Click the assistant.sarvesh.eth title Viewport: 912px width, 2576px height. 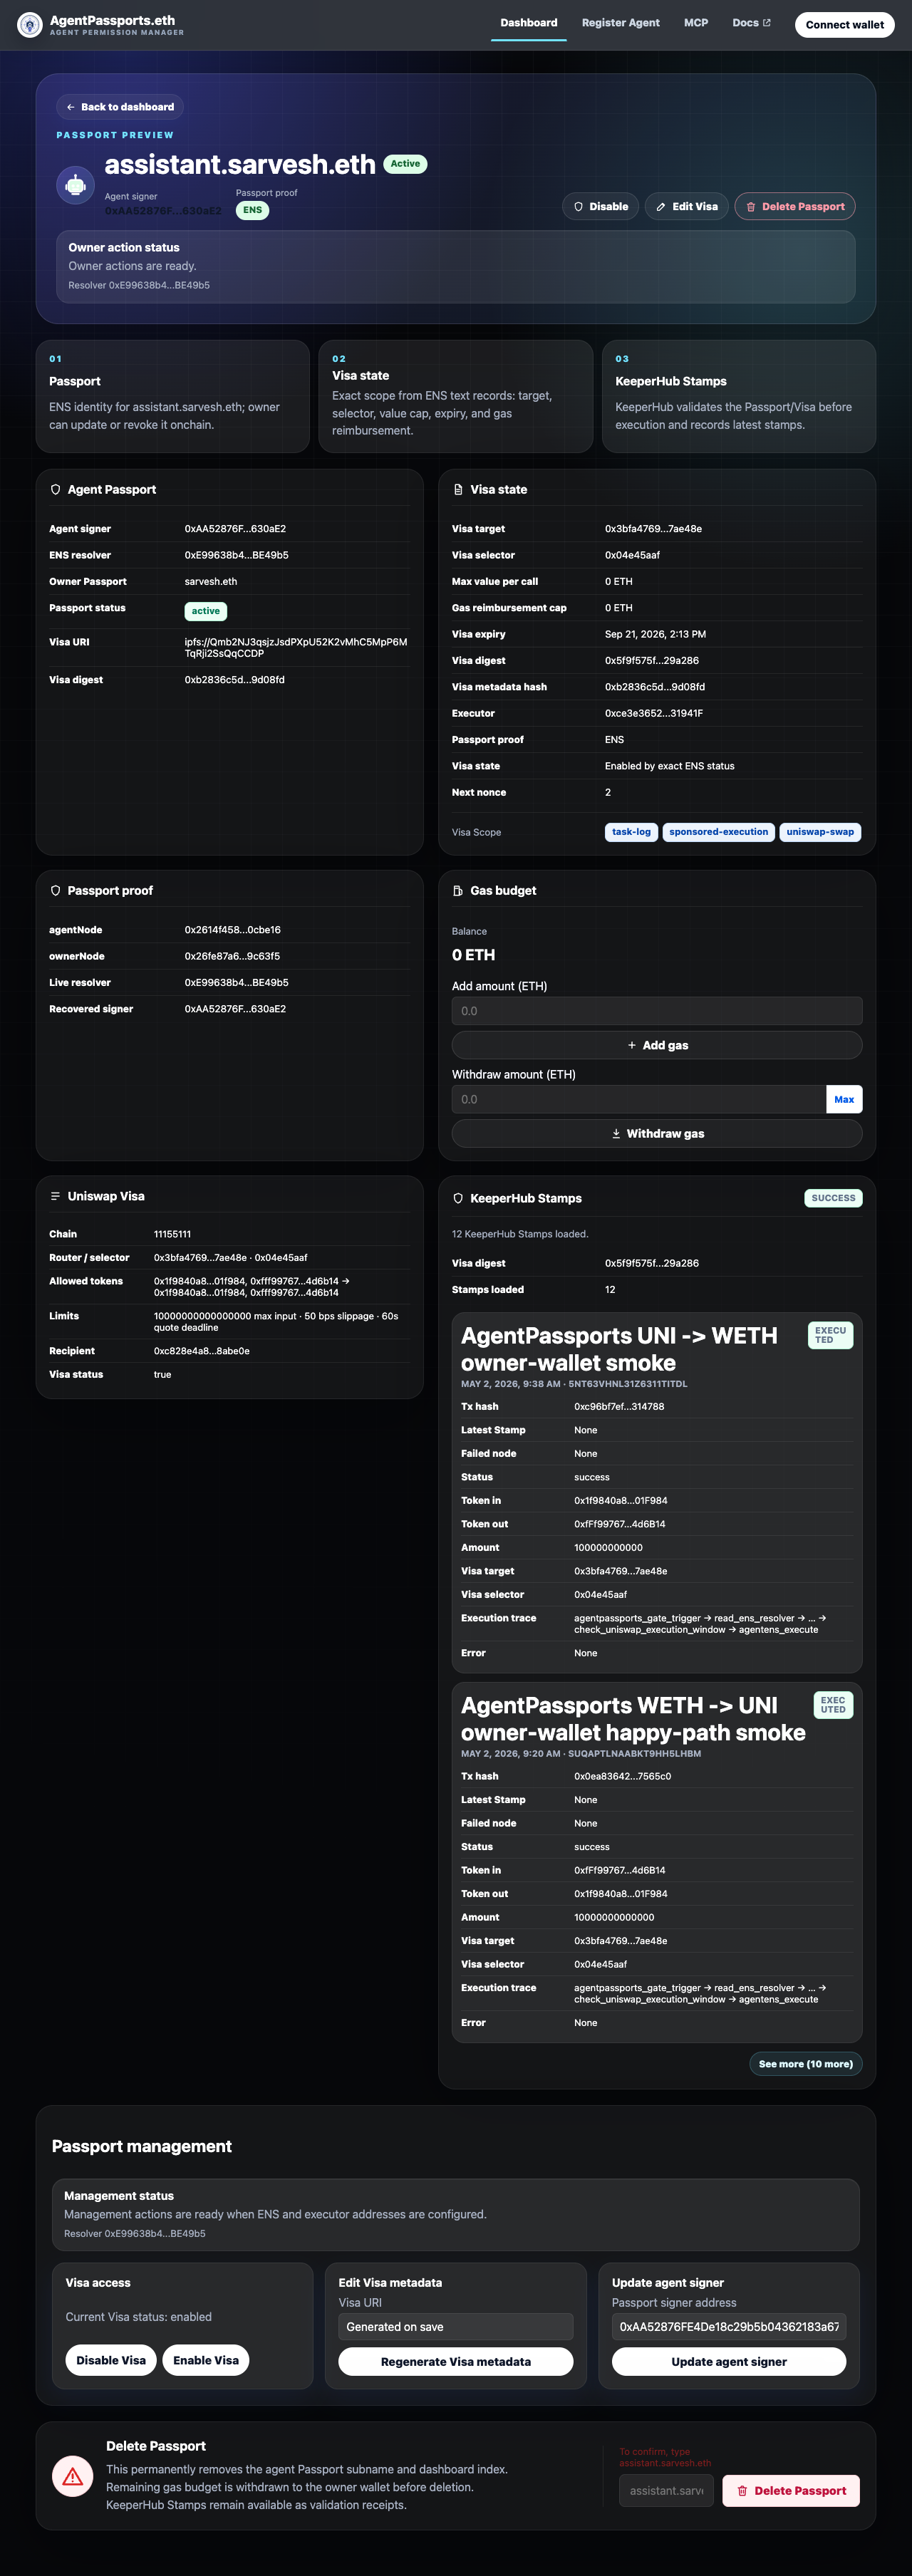(x=240, y=164)
